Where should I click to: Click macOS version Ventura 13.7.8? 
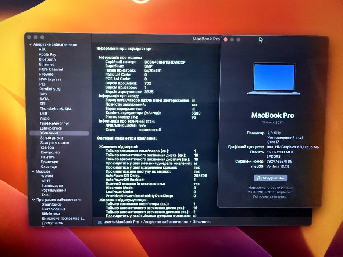[x=278, y=167]
